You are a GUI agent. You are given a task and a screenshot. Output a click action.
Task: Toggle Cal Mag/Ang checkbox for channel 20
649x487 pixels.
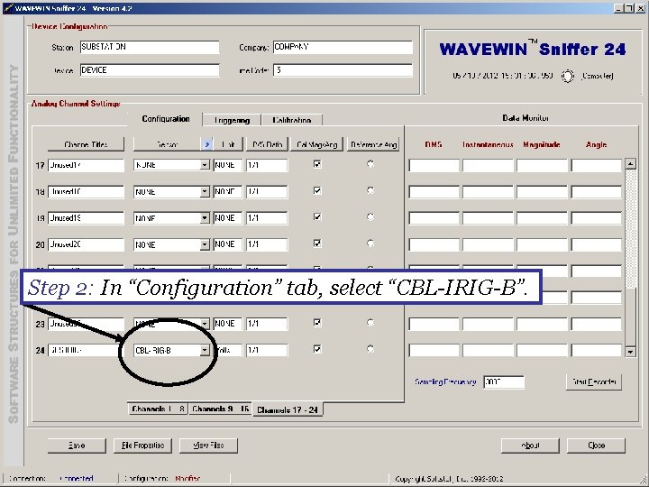[x=317, y=243]
